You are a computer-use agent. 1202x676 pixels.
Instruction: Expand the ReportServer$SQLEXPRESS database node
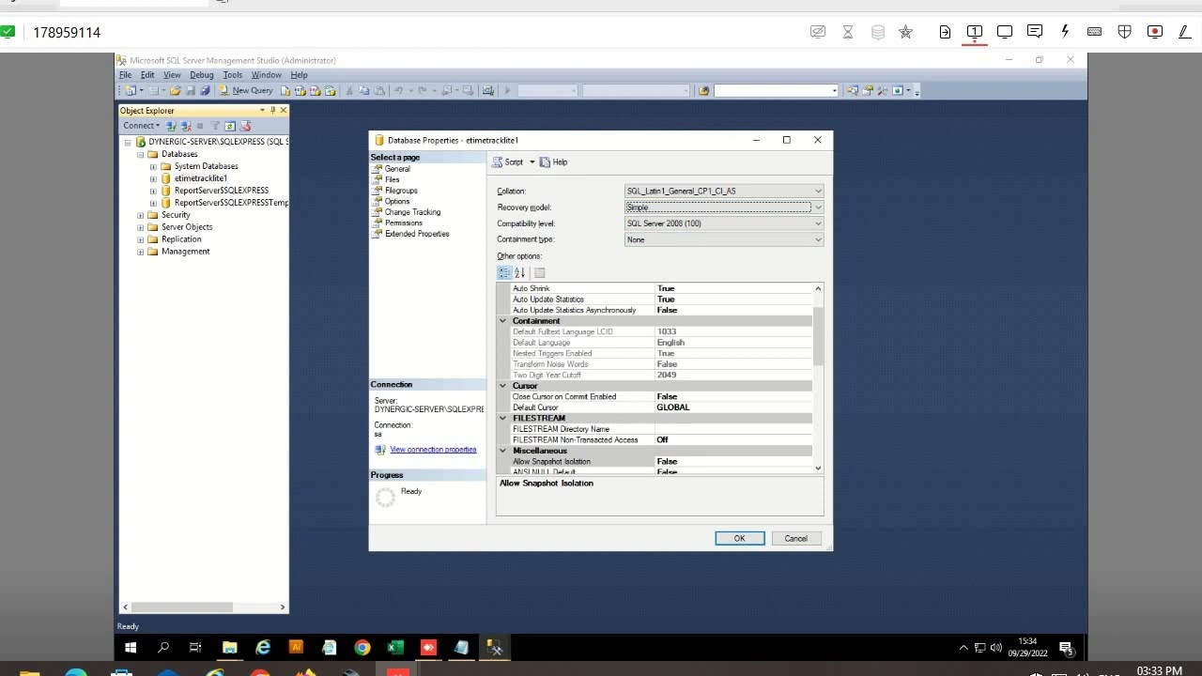coord(153,191)
